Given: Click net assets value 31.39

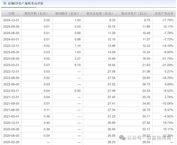Looking at the screenshot, I should coord(146,72).
